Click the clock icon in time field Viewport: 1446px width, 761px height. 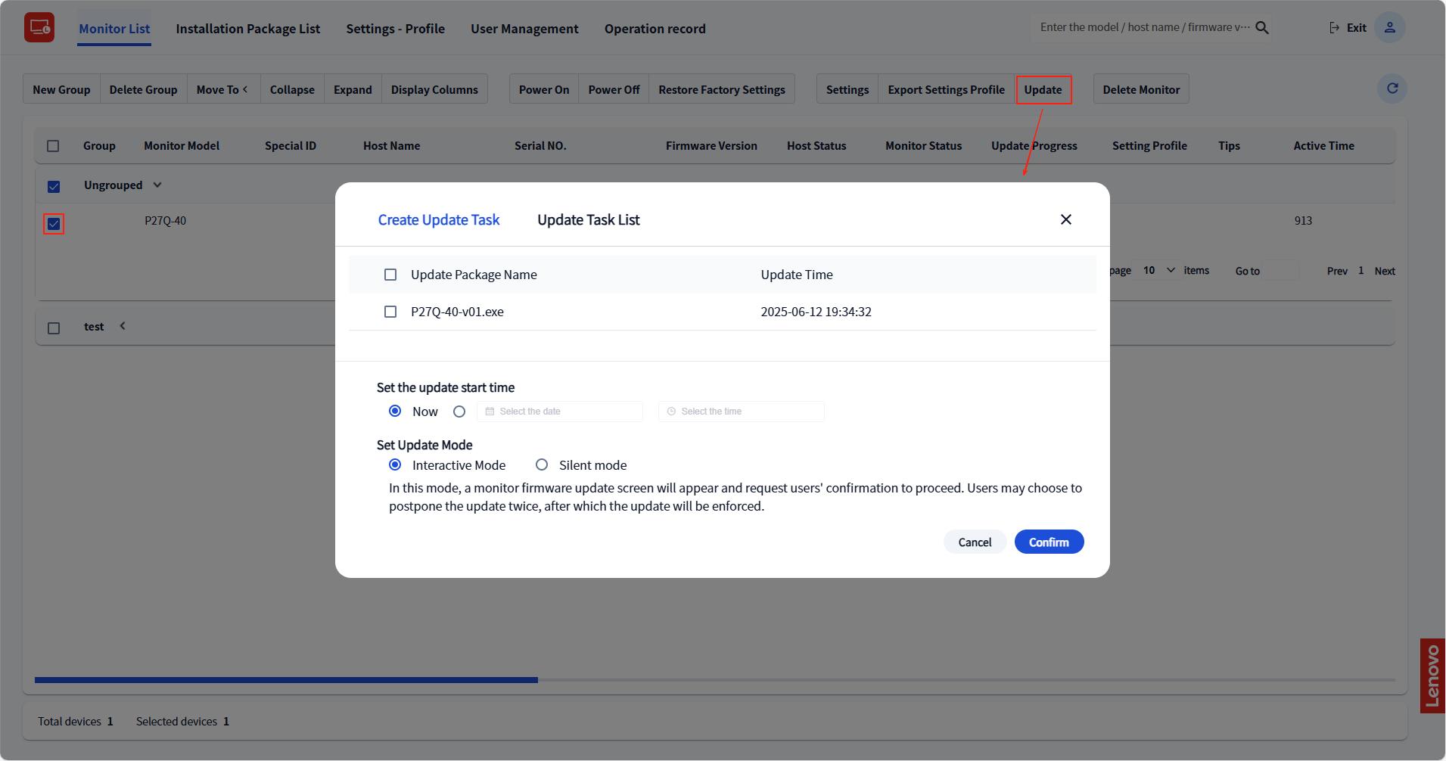click(x=671, y=412)
